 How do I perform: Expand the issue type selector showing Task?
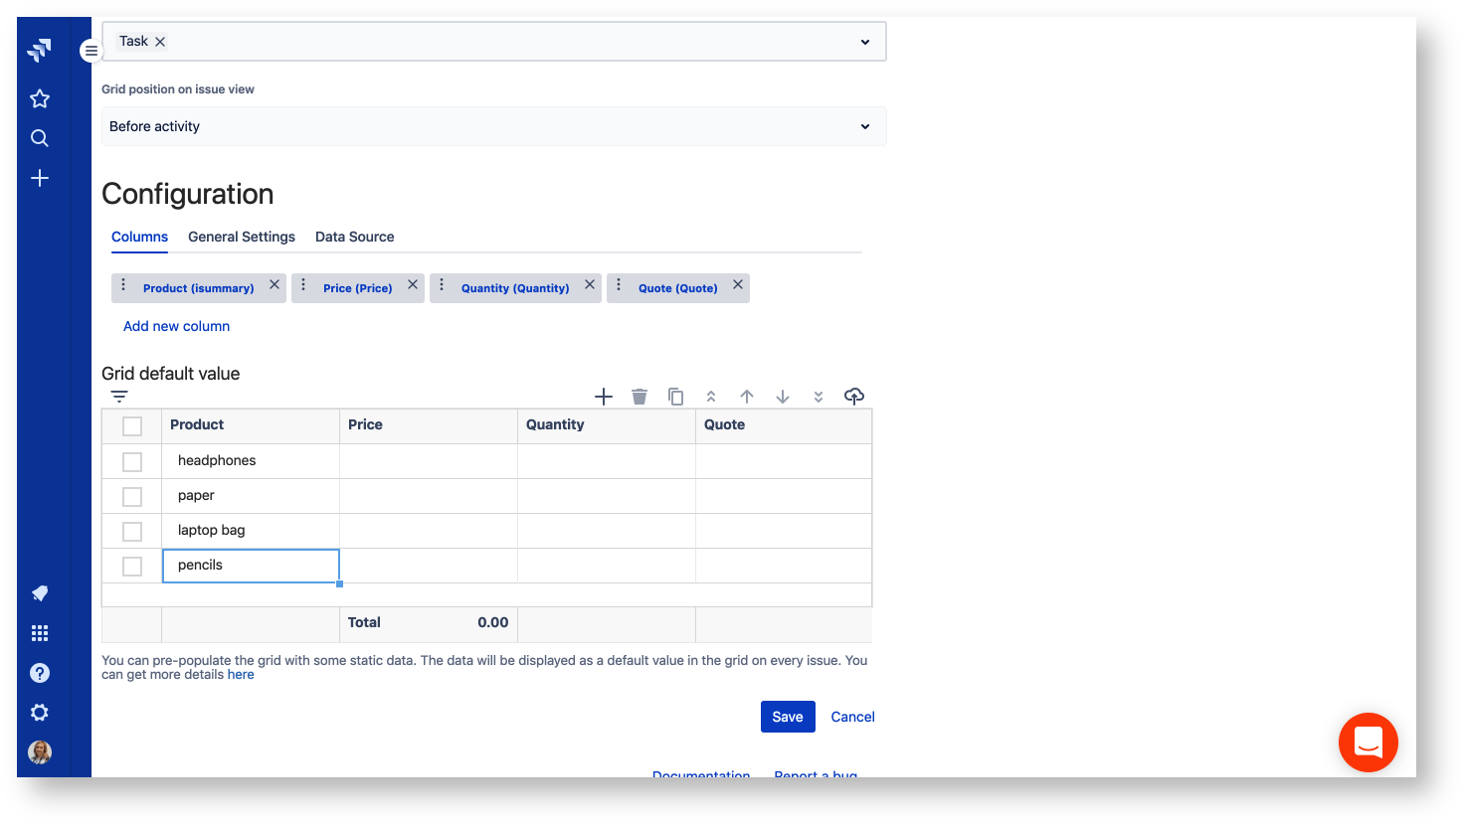pyautogui.click(x=864, y=41)
